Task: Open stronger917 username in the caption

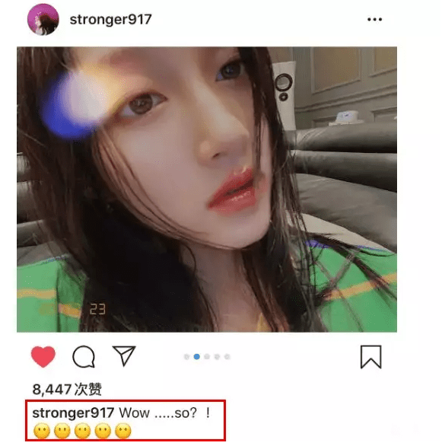Action: click(73, 413)
